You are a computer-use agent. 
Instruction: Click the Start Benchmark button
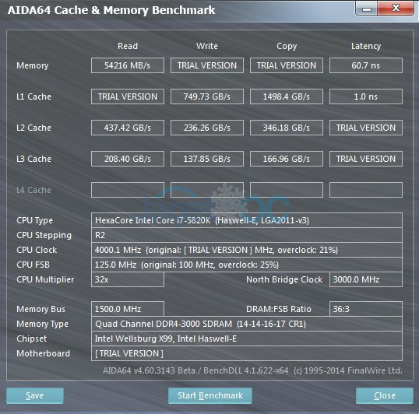pos(210,395)
